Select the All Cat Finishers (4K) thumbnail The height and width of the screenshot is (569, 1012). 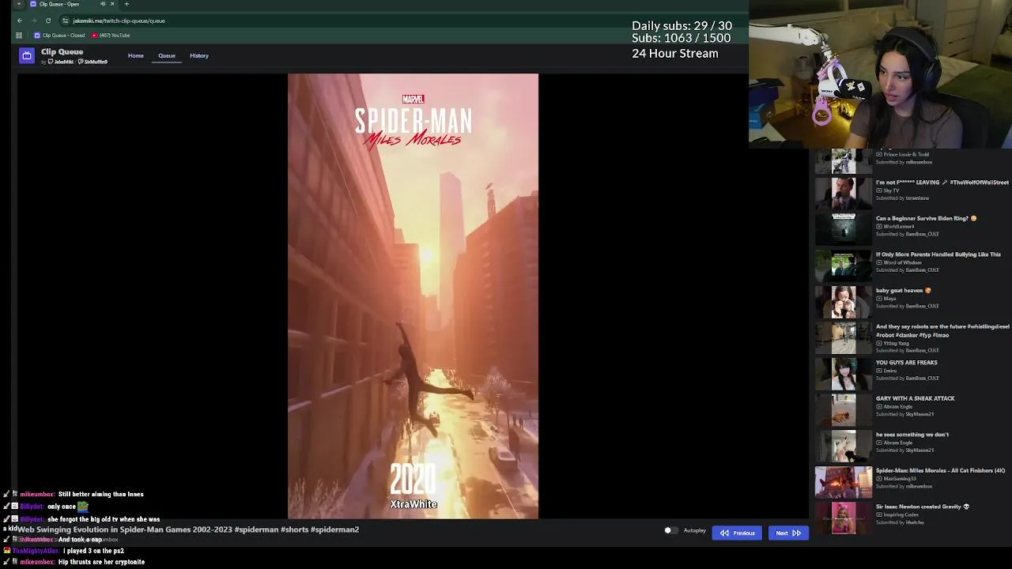(x=843, y=481)
